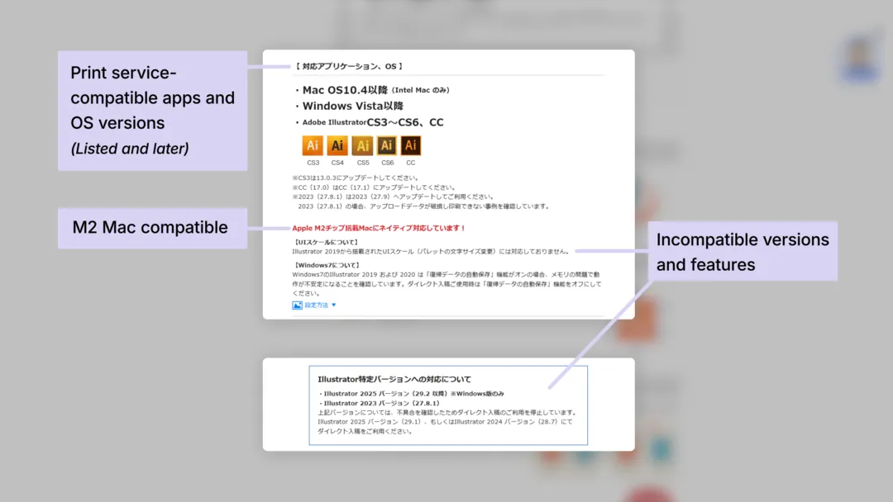Select the Incompatible versions and features callout
This screenshot has width=893, height=502.
(741, 252)
